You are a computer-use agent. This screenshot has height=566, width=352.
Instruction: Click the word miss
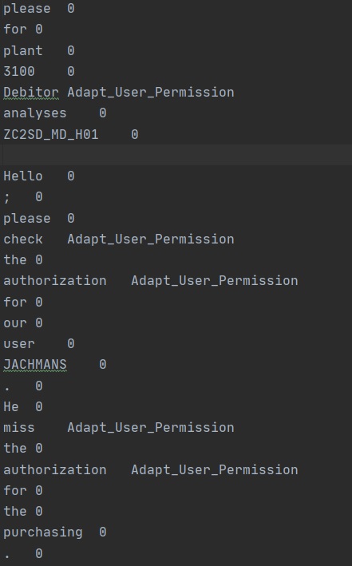tap(19, 428)
